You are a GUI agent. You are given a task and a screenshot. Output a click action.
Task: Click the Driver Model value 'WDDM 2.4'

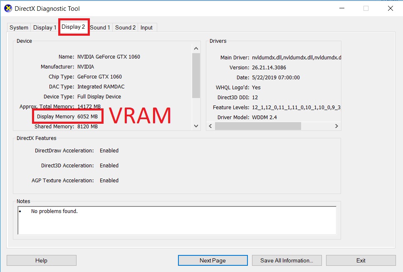pyautogui.click(x=264, y=118)
